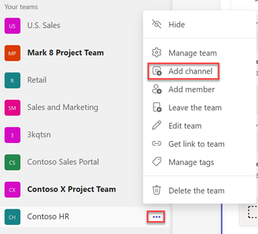Select Contoso X Project Team

[72, 189]
